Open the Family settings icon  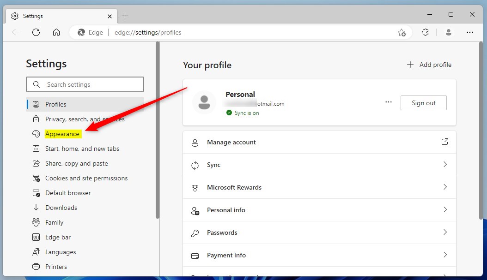[x=36, y=222]
